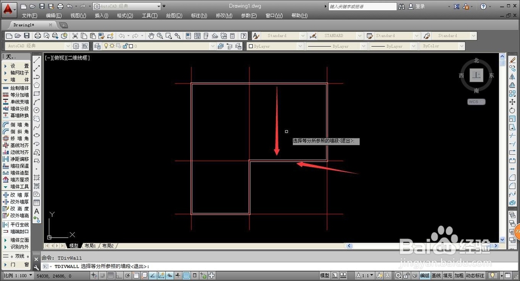This screenshot has height=281, width=520.
Task: Toggle 编组 button in status bar
Action: click(424, 276)
